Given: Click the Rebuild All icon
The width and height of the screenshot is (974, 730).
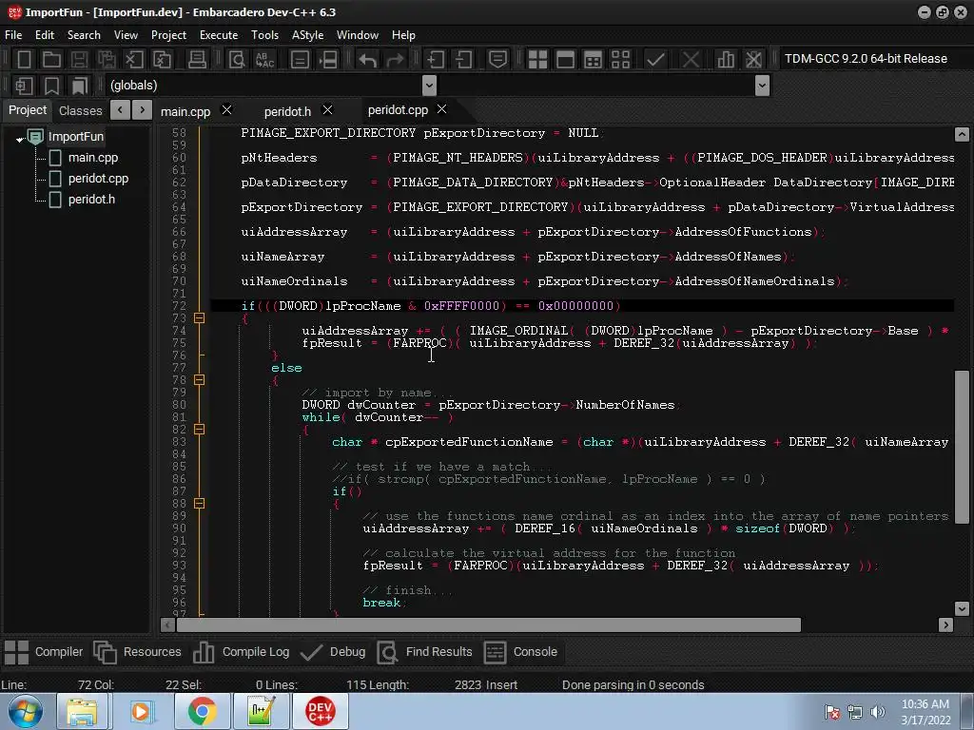Looking at the screenshot, I should click(620, 60).
